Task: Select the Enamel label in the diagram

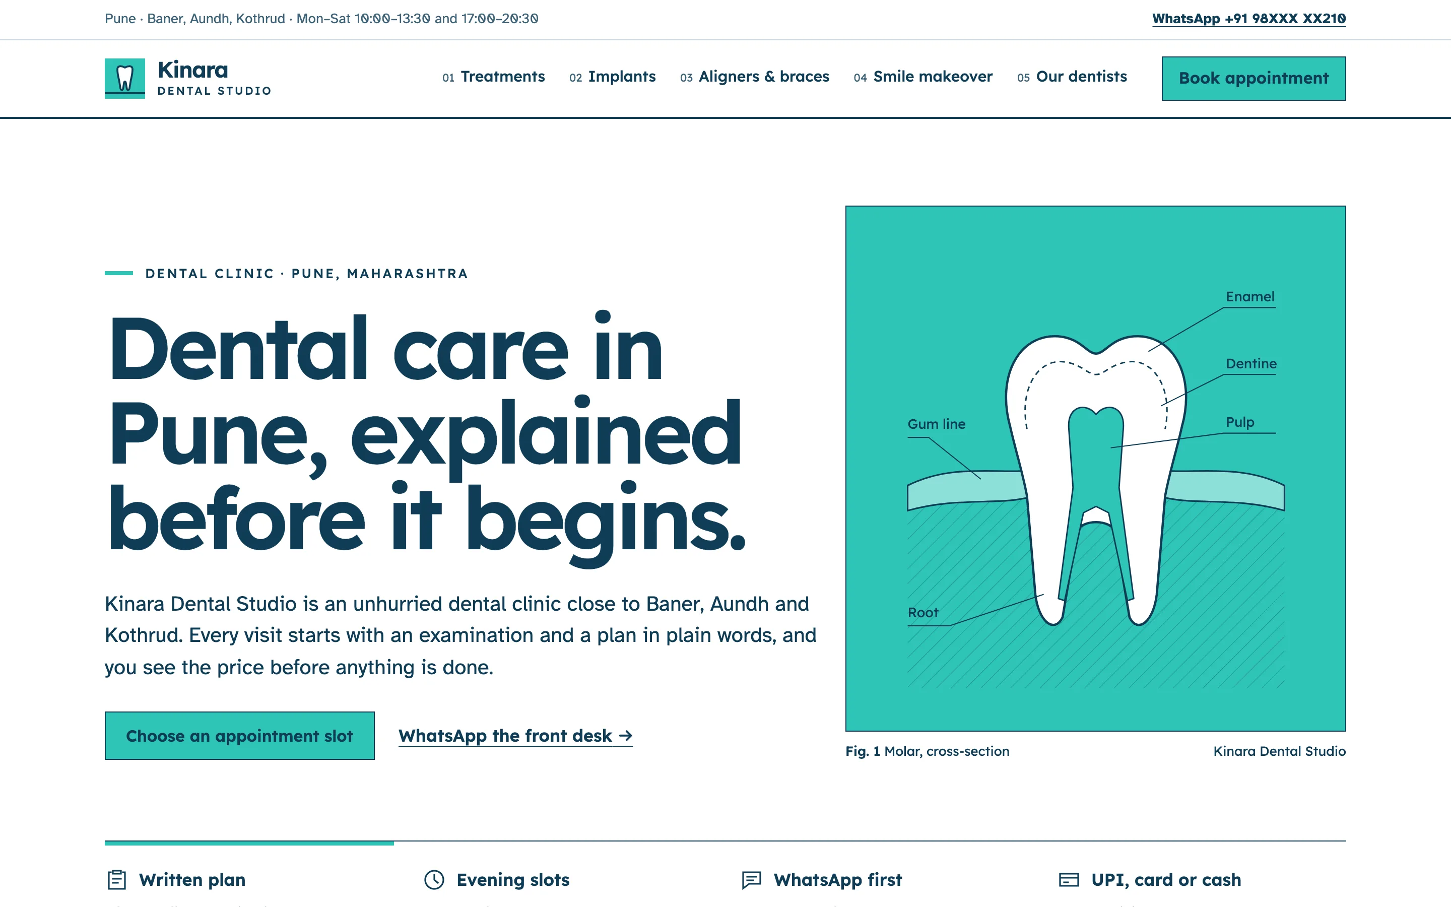Action: [1249, 297]
